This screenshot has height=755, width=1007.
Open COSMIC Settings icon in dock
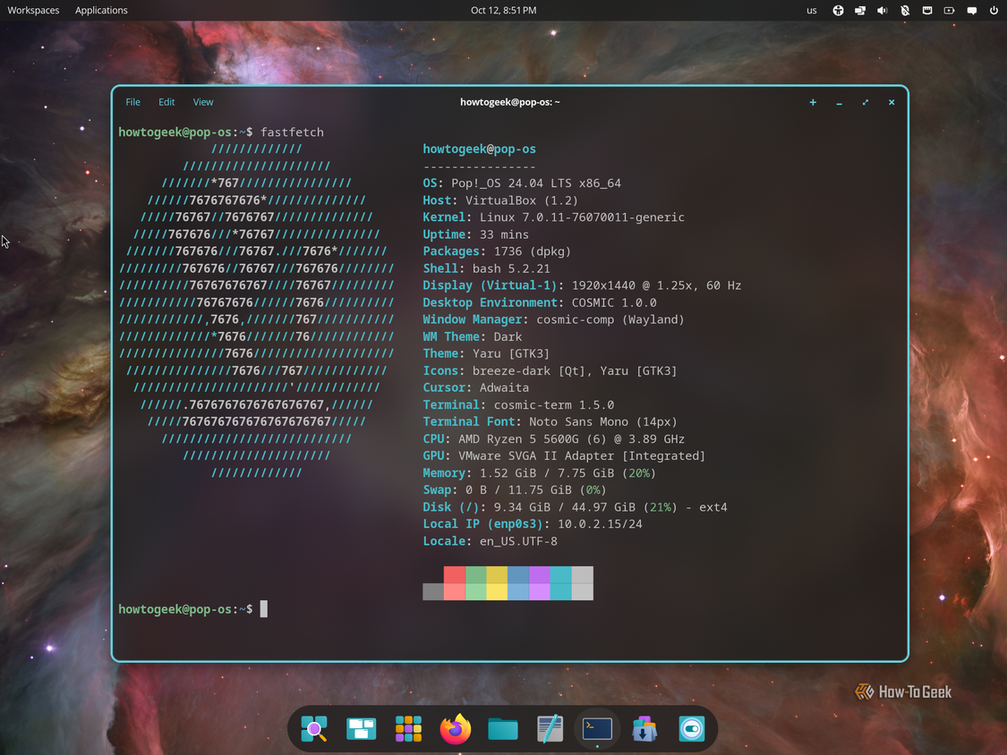point(692,729)
